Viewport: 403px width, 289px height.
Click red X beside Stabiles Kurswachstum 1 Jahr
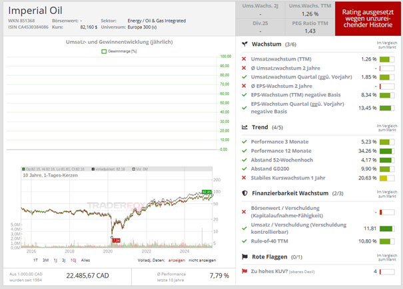[x=244, y=177]
